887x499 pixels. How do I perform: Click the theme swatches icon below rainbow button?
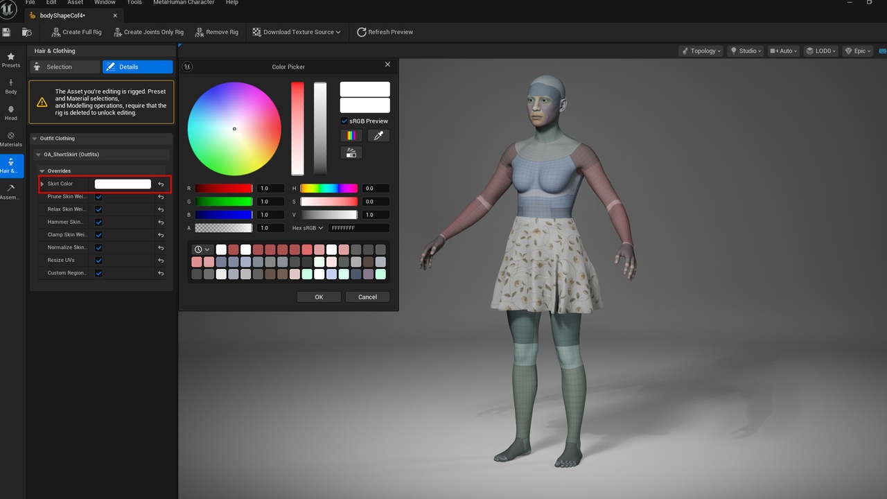(x=351, y=153)
